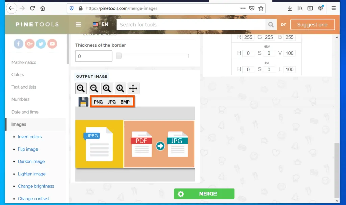Click the Suggest one button

click(x=312, y=25)
